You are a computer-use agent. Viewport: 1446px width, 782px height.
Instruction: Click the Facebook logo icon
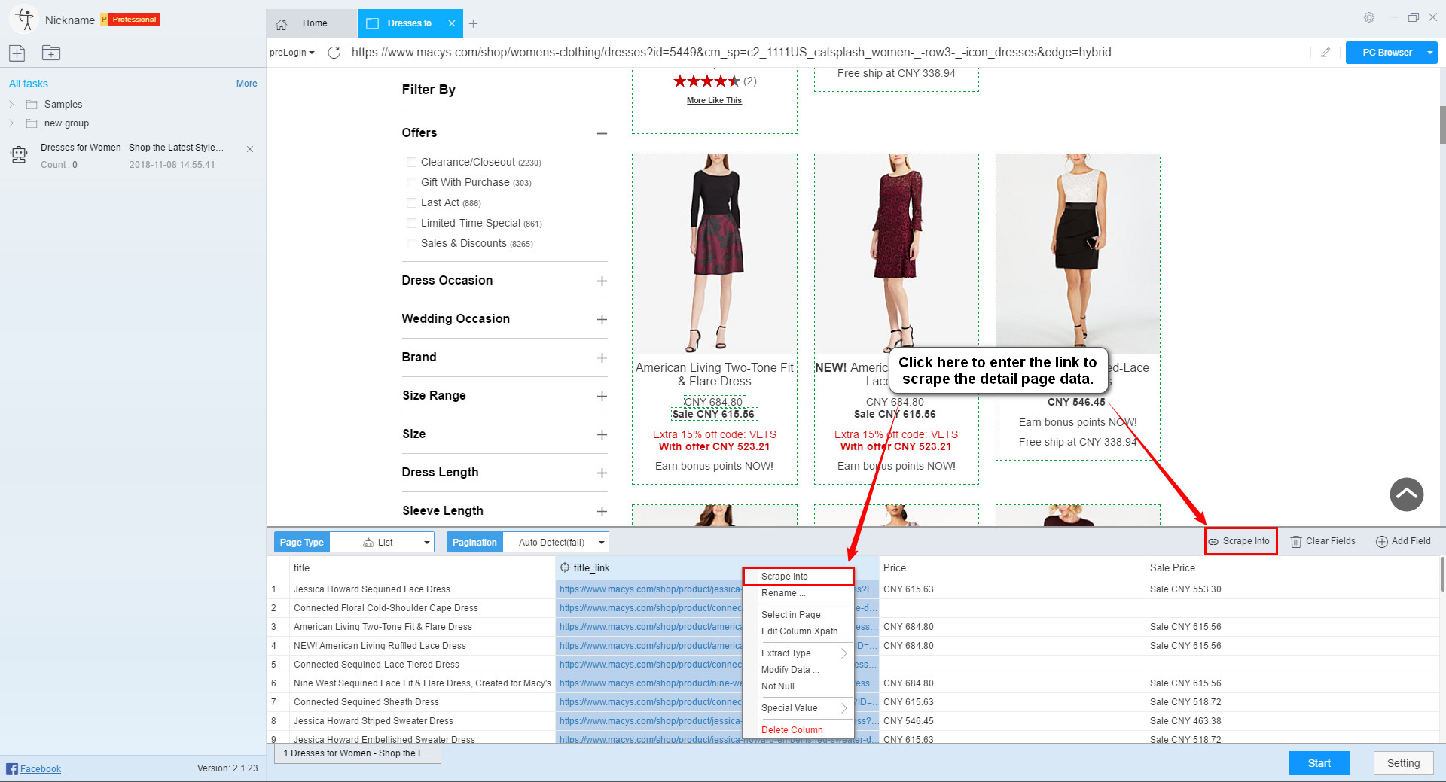tap(12, 768)
